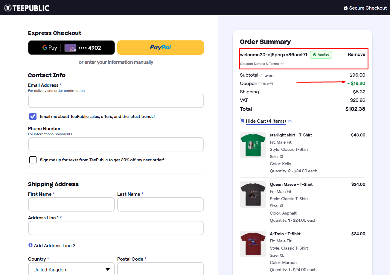Check the sign up for texts checkbox

33,160
